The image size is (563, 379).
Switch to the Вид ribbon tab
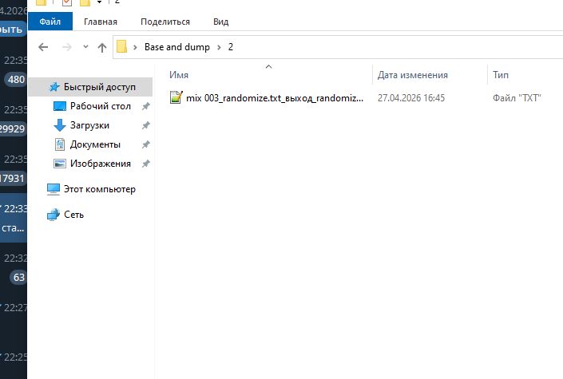tap(221, 22)
